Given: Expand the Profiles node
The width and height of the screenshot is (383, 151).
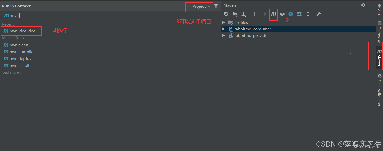Looking at the screenshot, I should tap(224, 22).
